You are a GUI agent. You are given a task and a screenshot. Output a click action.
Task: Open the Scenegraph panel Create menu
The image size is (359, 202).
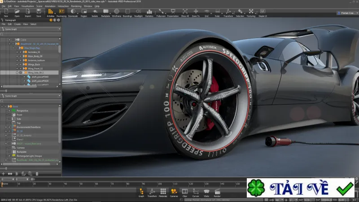click(x=18, y=24)
